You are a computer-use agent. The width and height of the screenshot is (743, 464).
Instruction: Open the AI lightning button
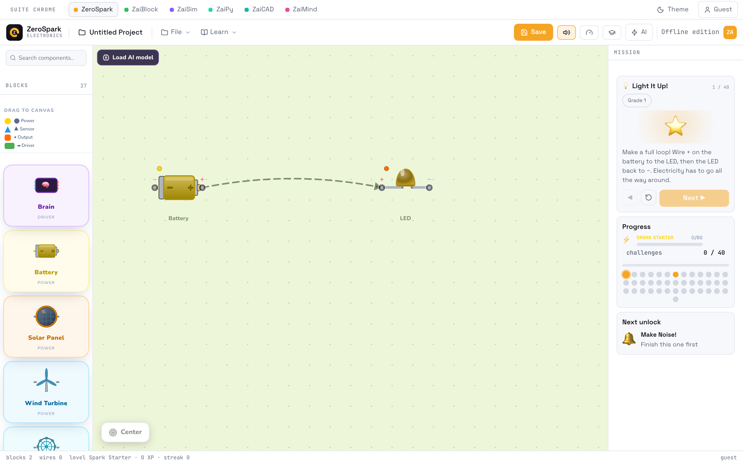[x=639, y=32]
